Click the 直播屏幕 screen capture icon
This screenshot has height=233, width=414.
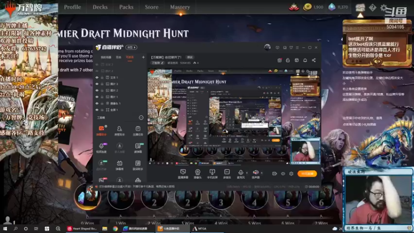tap(183, 174)
